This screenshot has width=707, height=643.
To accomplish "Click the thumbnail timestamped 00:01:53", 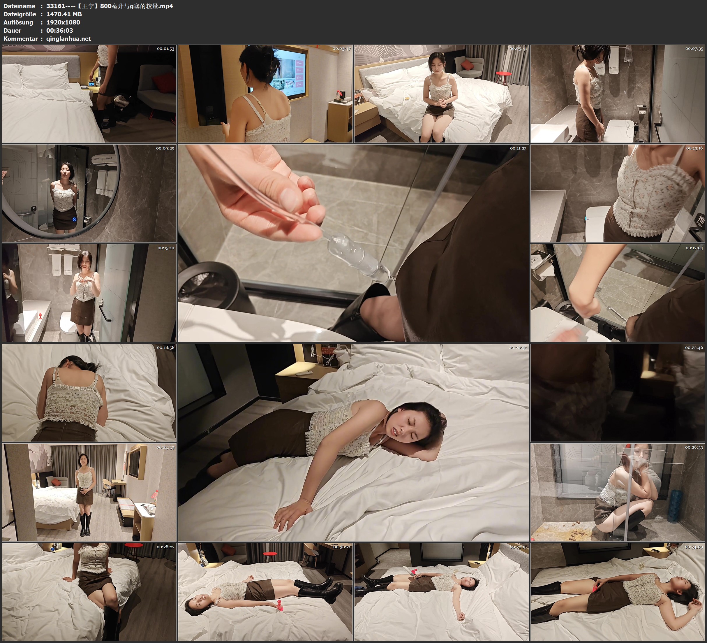I will 89,93.
